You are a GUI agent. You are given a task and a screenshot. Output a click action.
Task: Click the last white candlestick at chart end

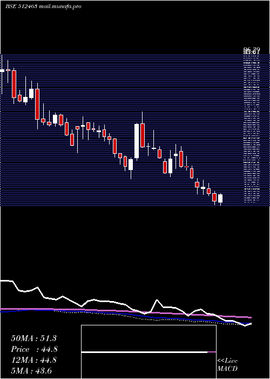[220, 199]
